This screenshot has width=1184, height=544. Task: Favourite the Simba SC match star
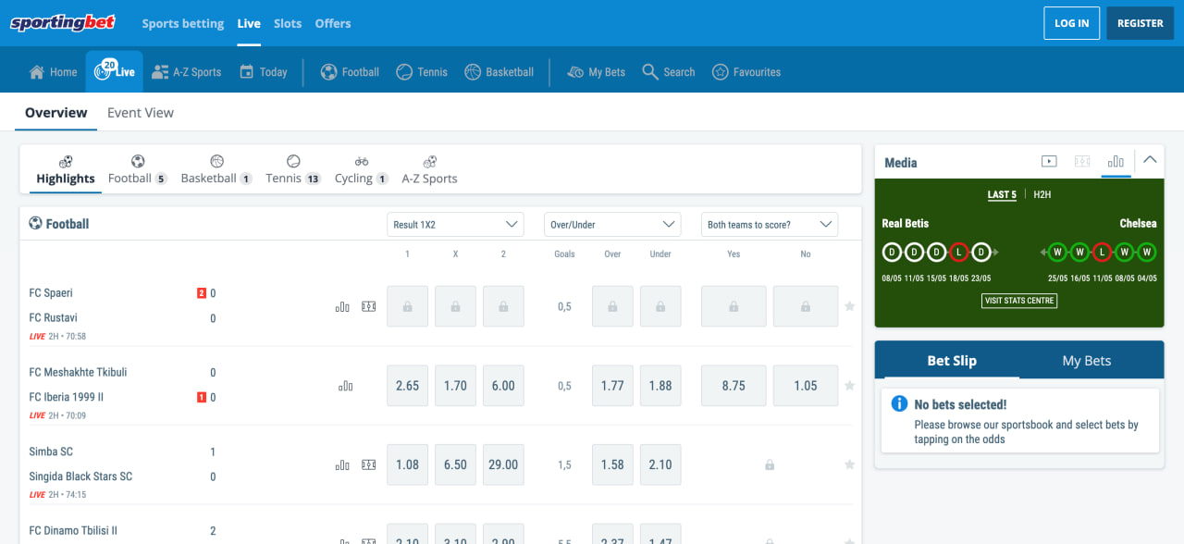pyautogui.click(x=849, y=465)
